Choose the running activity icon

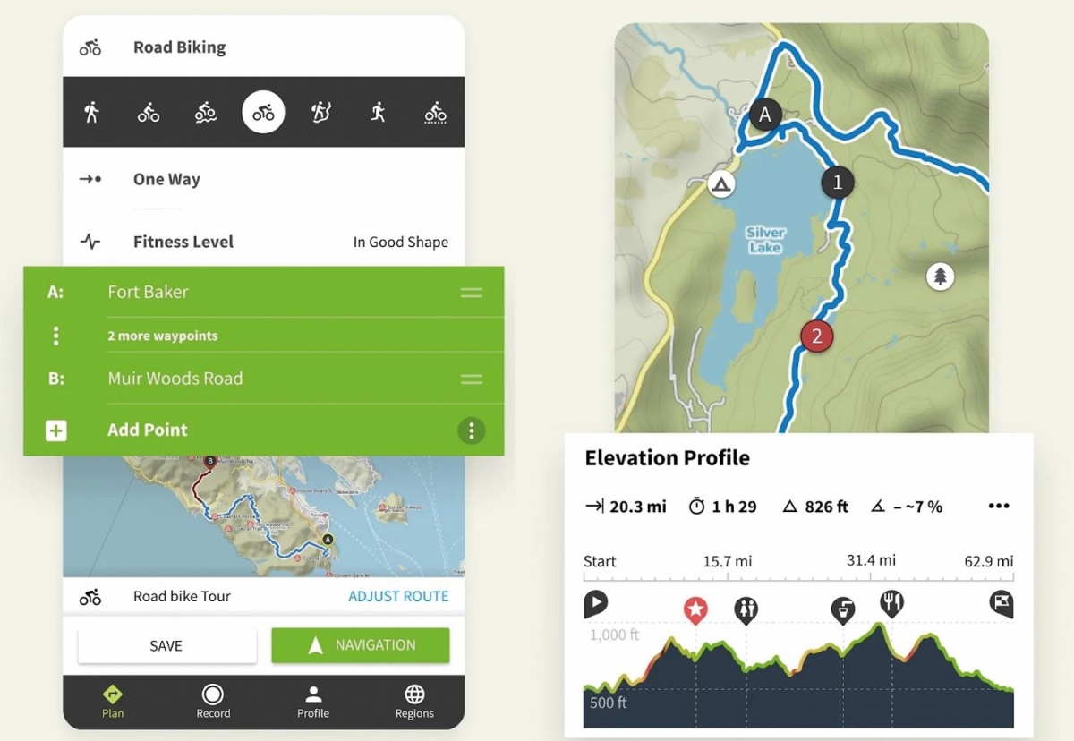point(378,112)
